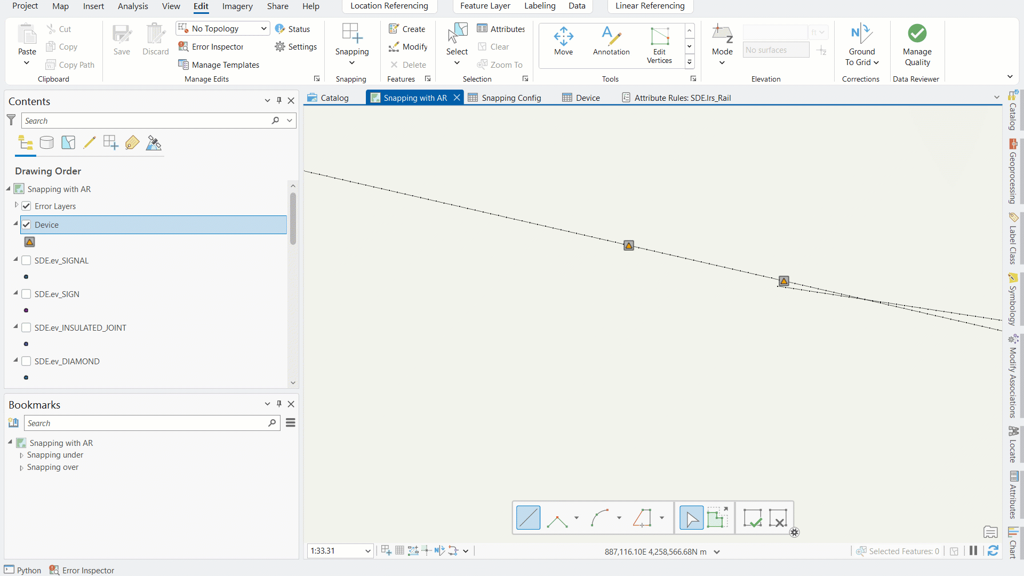Uncheck the SDE.ev_SIGNAL layer visibility

(x=26, y=260)
